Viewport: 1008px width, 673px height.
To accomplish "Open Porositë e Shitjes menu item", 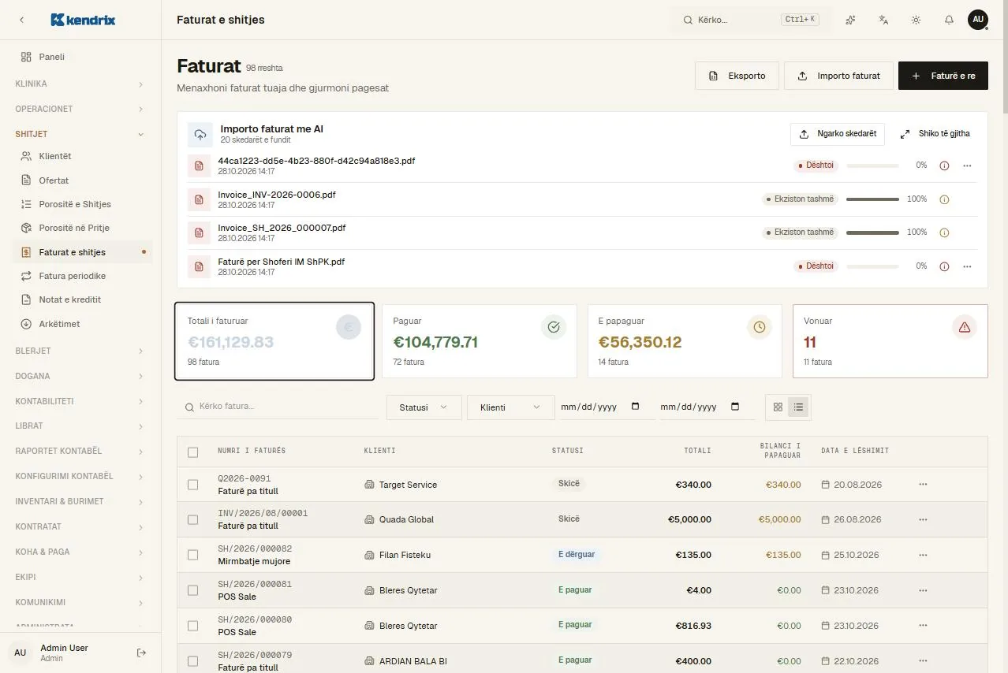I will [x=84, y=204].
